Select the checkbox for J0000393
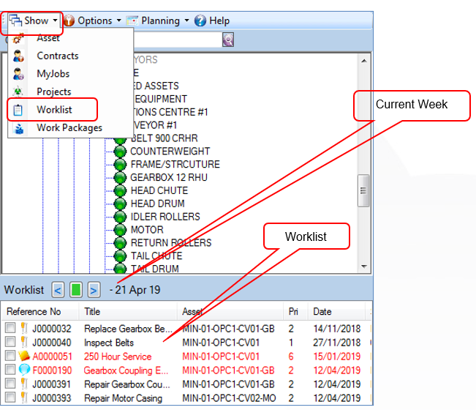Image resolution: width=476 pixels, height=410 pixels. 10,397
